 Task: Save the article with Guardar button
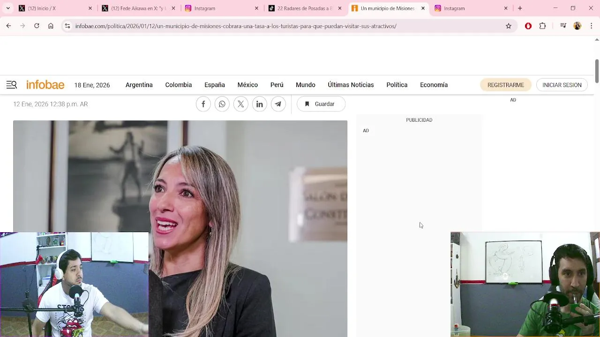pos(321,104)
